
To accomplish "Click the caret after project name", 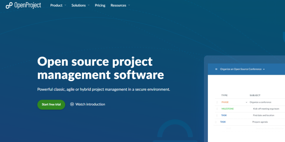I will tap(264, 69).
